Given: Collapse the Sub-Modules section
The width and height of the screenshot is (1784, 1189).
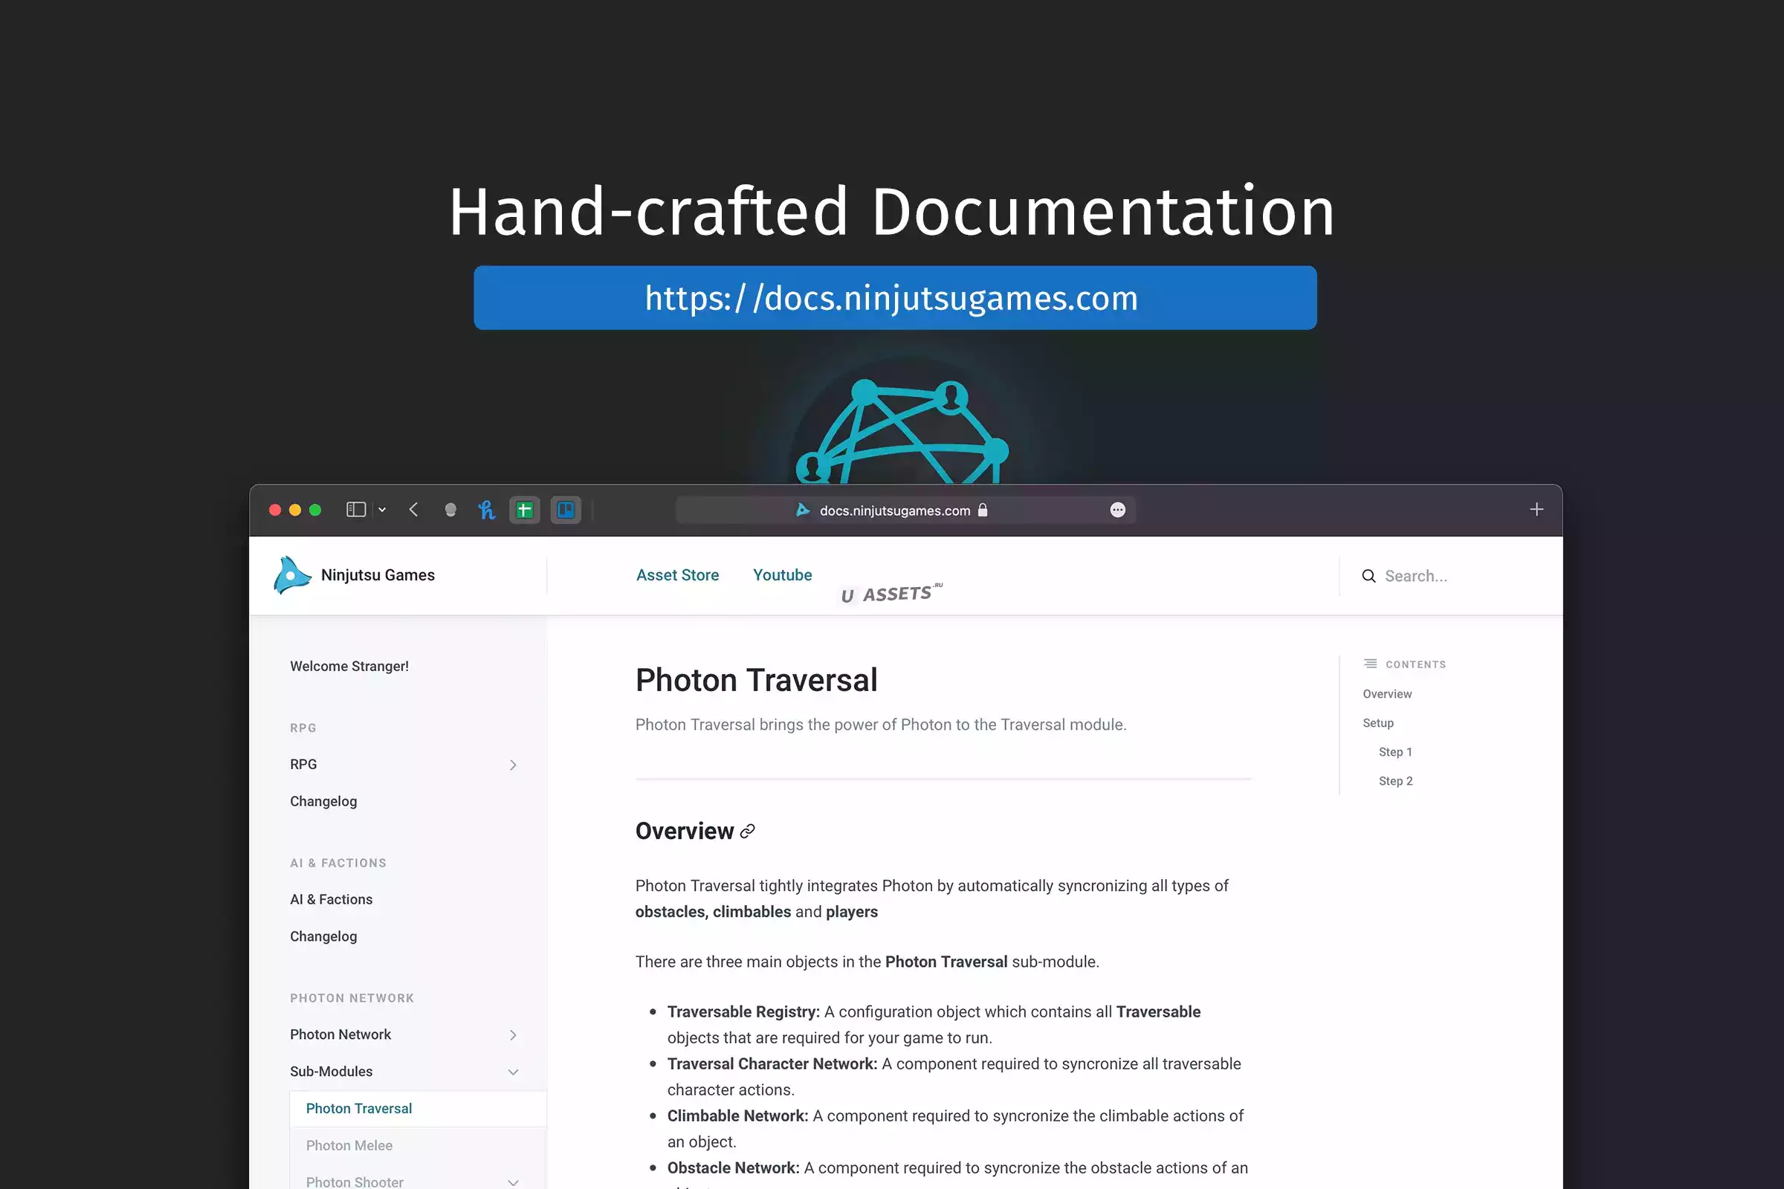Looking at the screenshot, I should coord(513,1072).
